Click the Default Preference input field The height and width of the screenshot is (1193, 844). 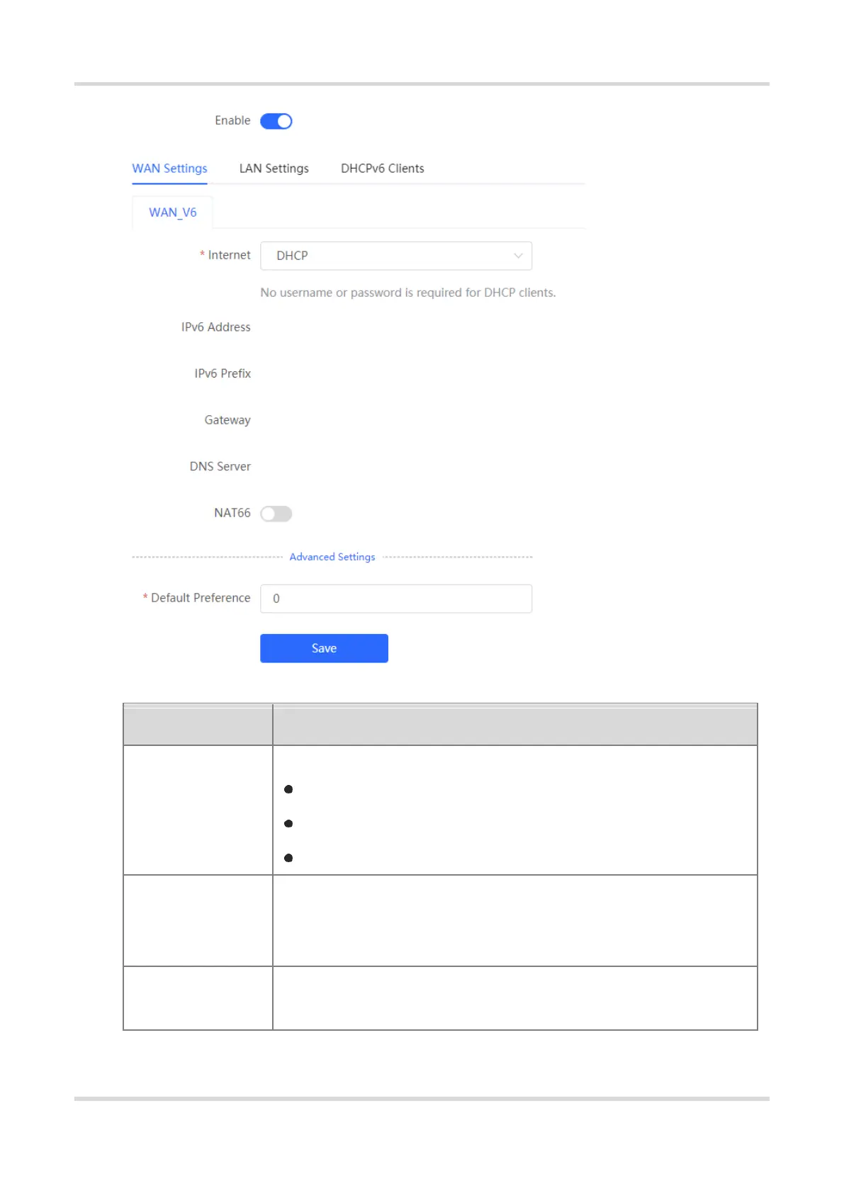tap(395, 599)
